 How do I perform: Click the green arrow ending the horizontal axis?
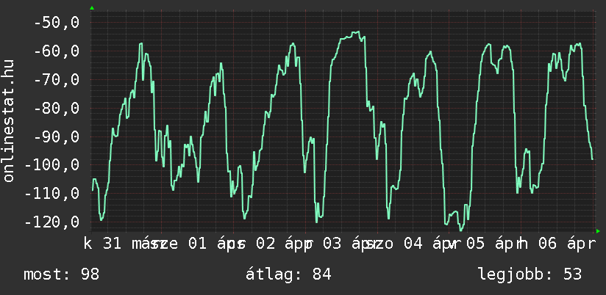(598, 231)
